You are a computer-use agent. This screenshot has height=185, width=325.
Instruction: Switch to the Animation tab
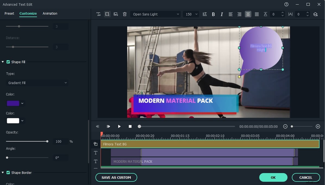50,13
